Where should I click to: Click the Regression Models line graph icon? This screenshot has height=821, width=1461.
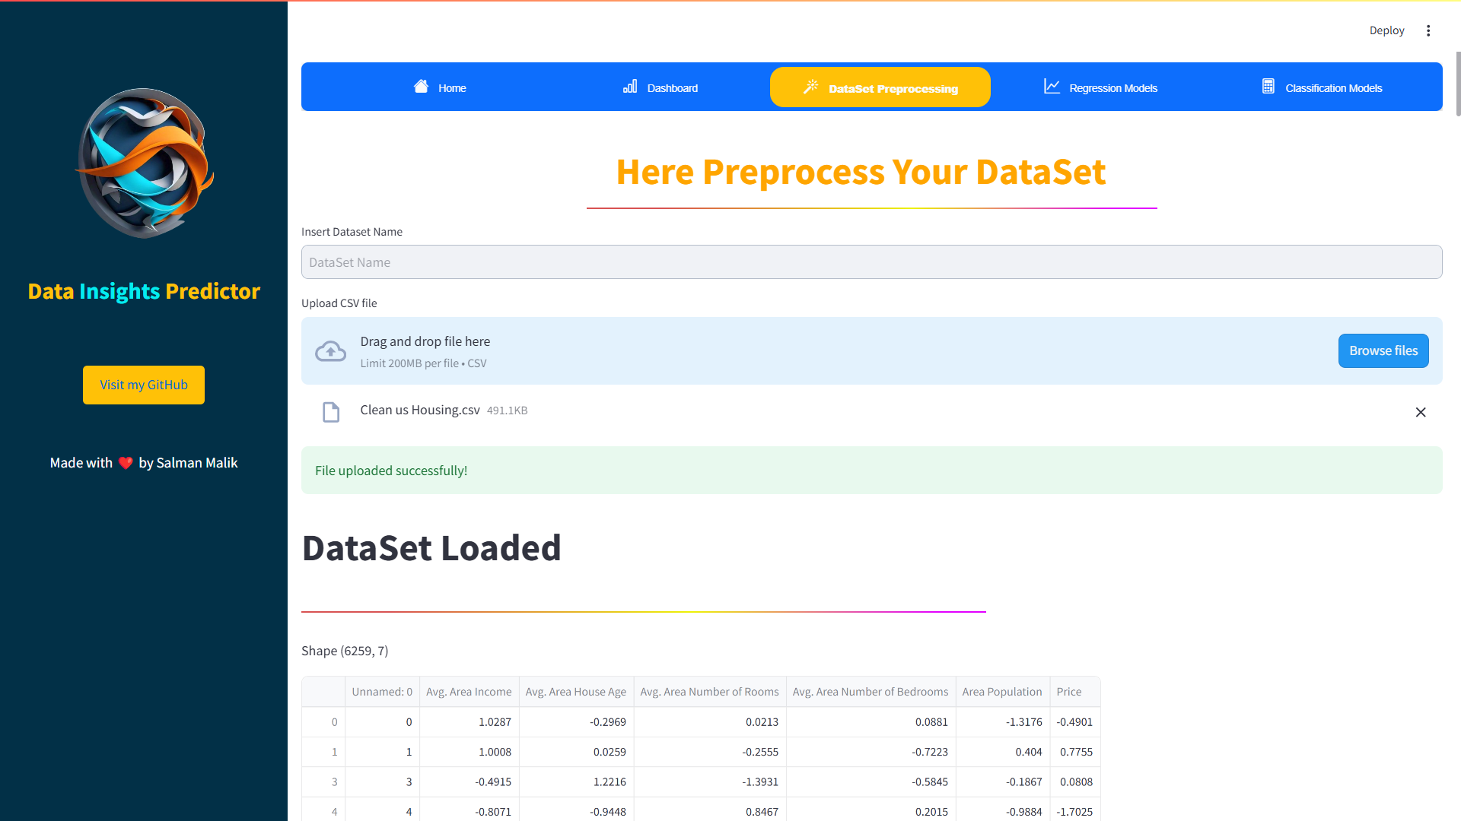1052,87
